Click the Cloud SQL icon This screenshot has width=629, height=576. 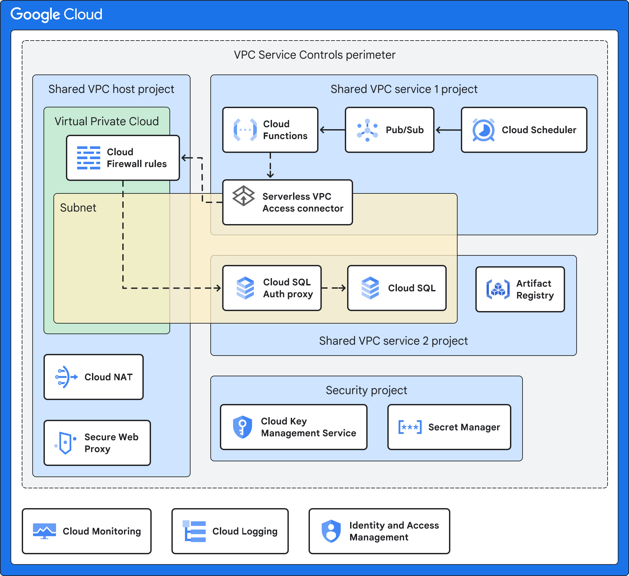[x=370, y=288]
